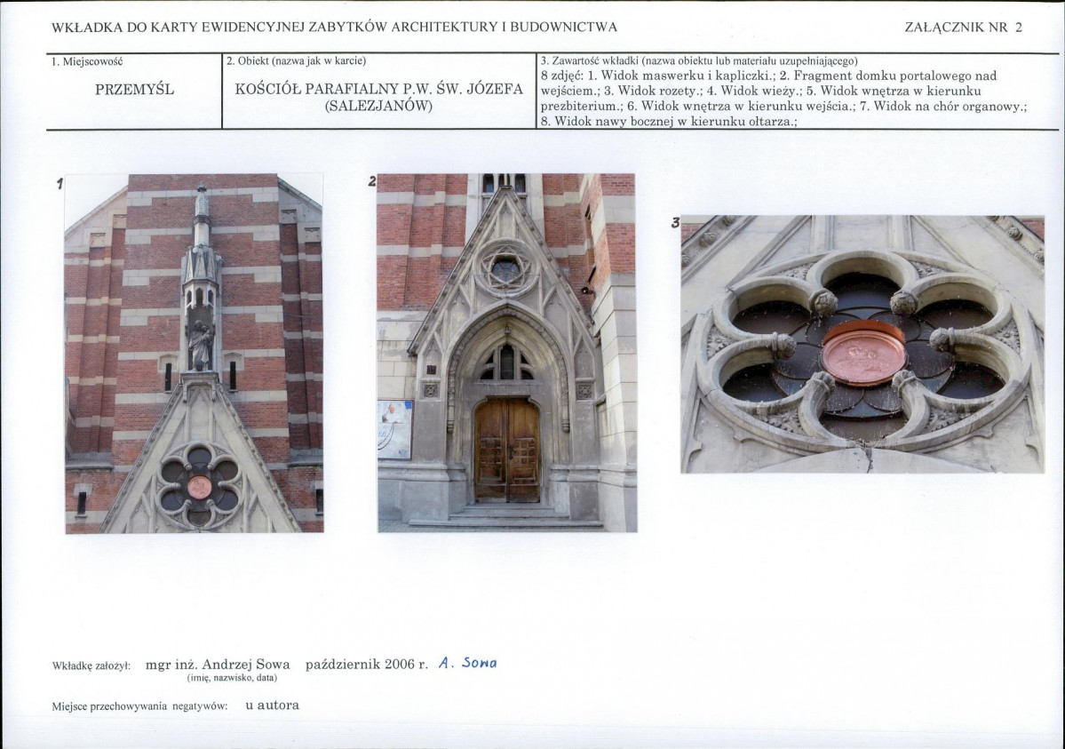
Task: Click the insert contents description field
Action: (798, 91)
